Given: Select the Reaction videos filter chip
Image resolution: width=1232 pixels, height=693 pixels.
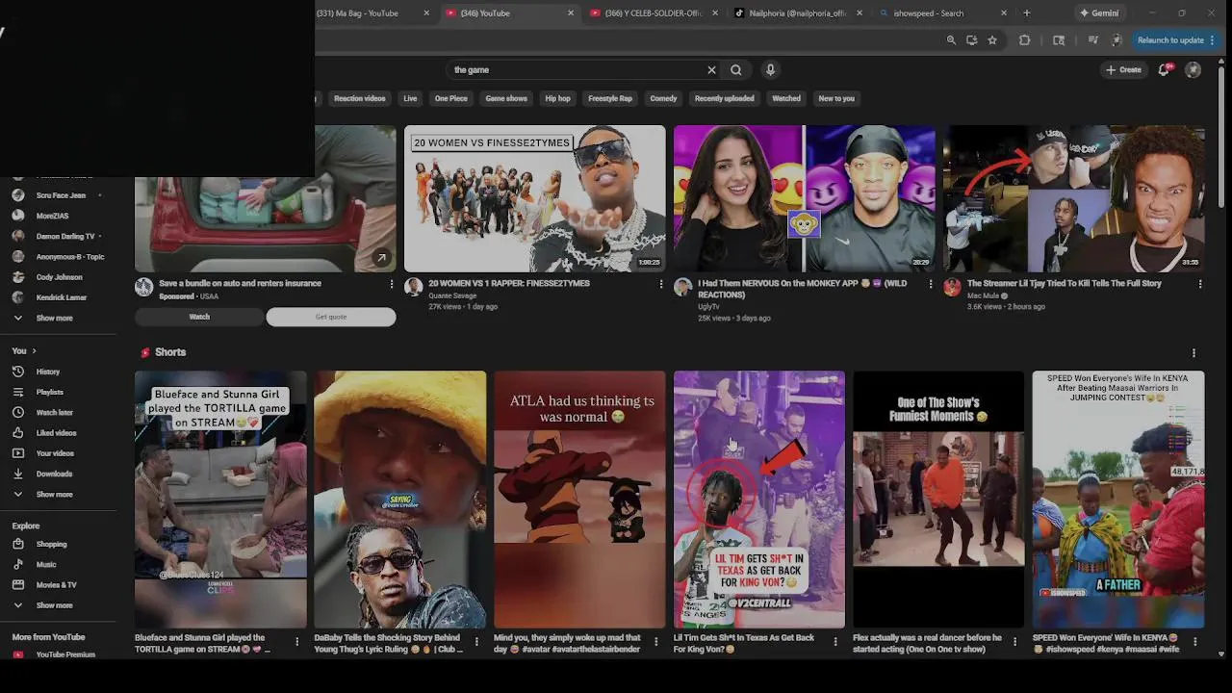Looking at the screenshot, I should pyautogui.click(x=359, y=98).
